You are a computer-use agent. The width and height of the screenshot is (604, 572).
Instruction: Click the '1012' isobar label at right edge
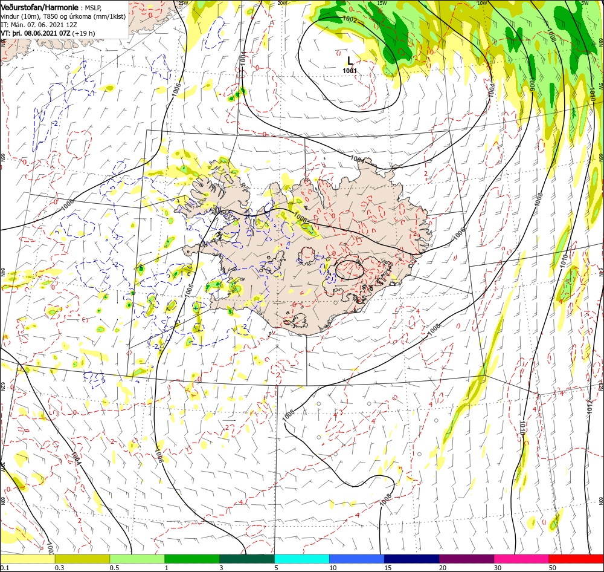[x=590, y=408]
